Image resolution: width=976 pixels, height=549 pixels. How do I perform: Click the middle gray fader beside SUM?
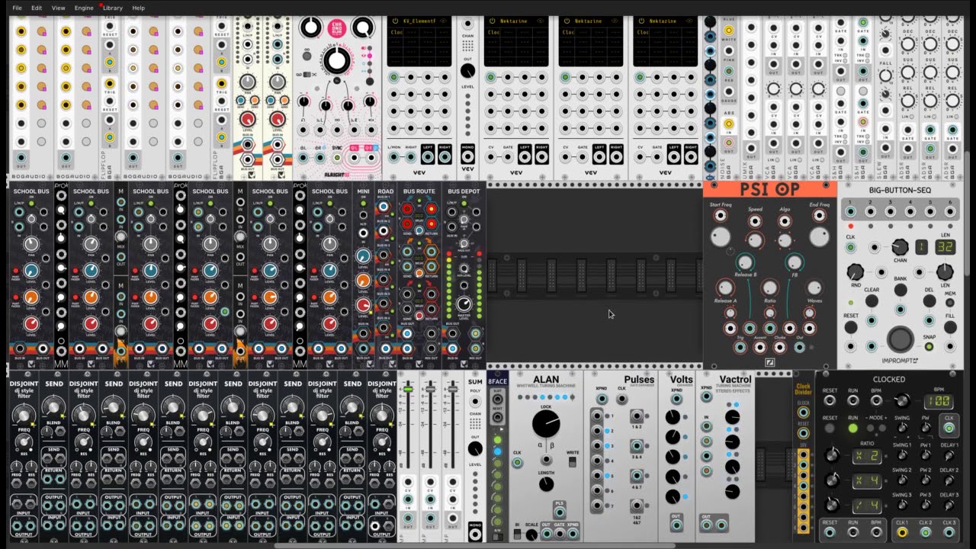pos(430,389)
